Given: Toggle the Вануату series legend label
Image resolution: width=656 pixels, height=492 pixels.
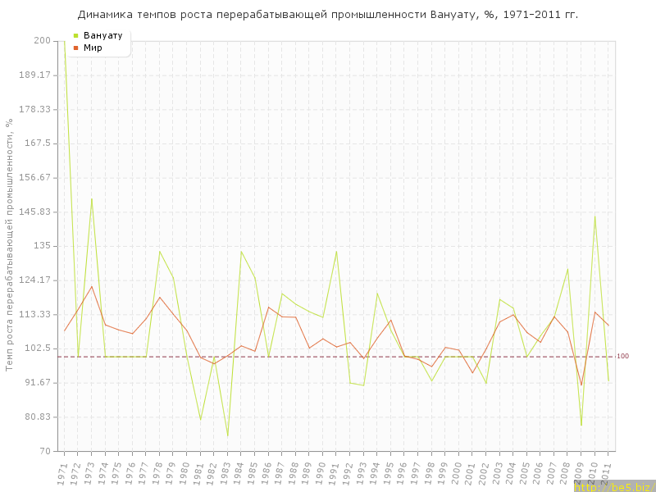Looking at the screenshot, I should coord(102,36).
